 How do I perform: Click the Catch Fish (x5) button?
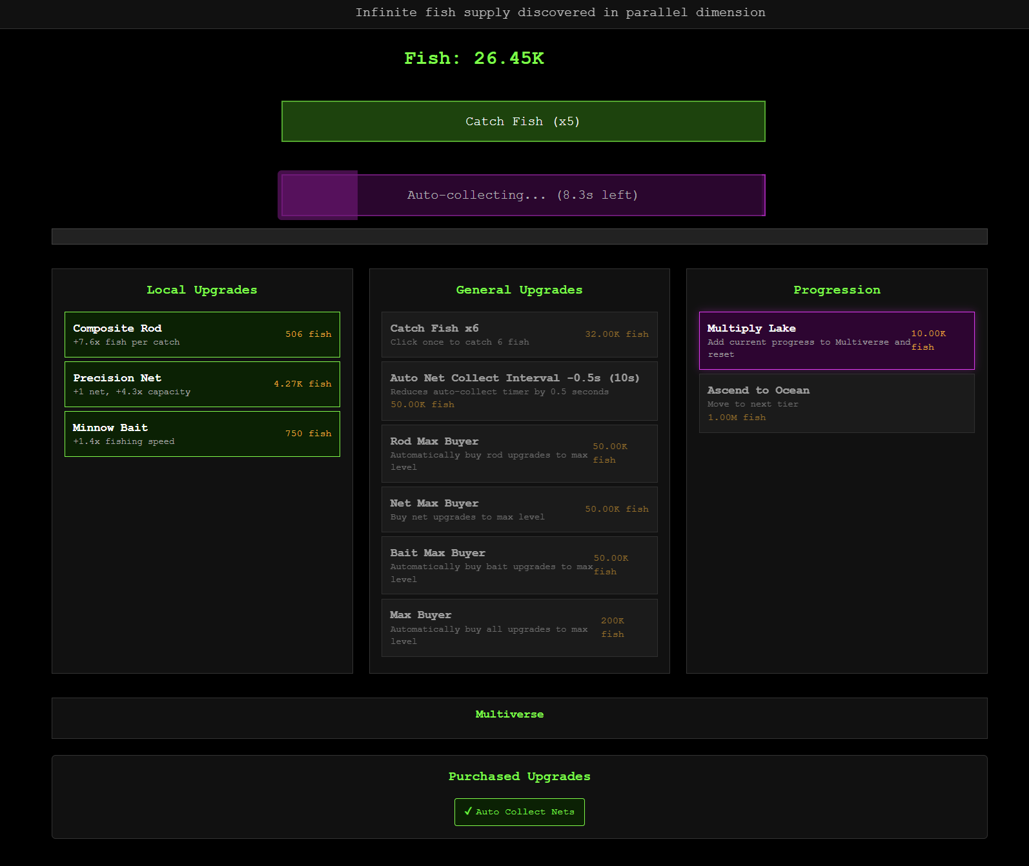pyautogui.click(x=523, y=121)
